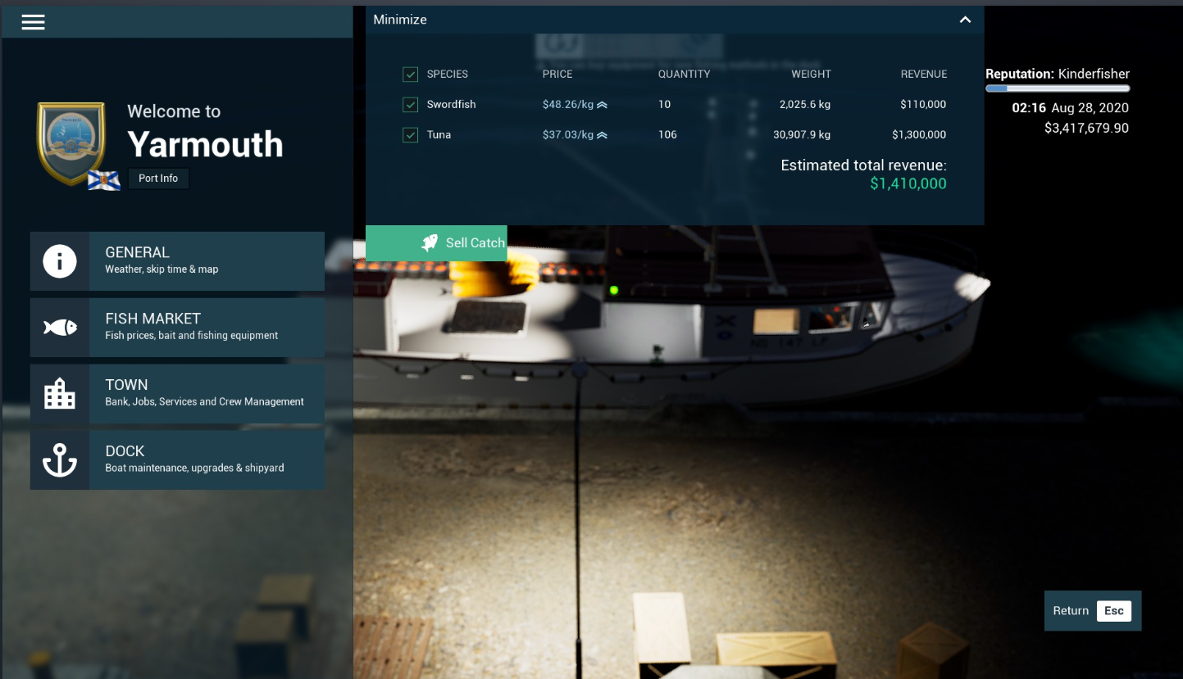The width and height of the screenshot is (1183, 679).
Task: Click the $1,410,000 estimated total
Action: click(x=908, y=184)
